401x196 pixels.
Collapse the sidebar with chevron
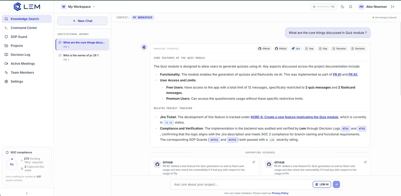click(27, 193)
